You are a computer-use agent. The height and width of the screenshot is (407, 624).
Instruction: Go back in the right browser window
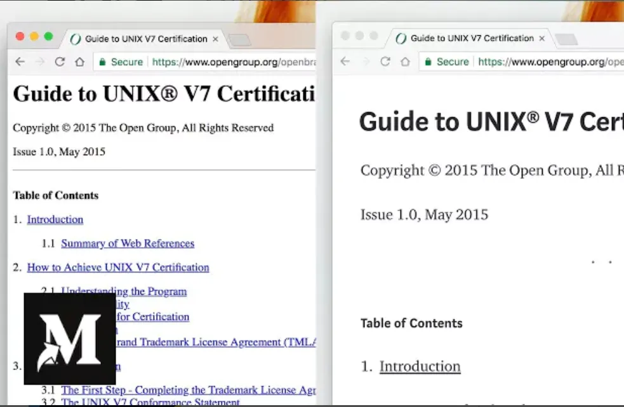[x=345, y=61]
